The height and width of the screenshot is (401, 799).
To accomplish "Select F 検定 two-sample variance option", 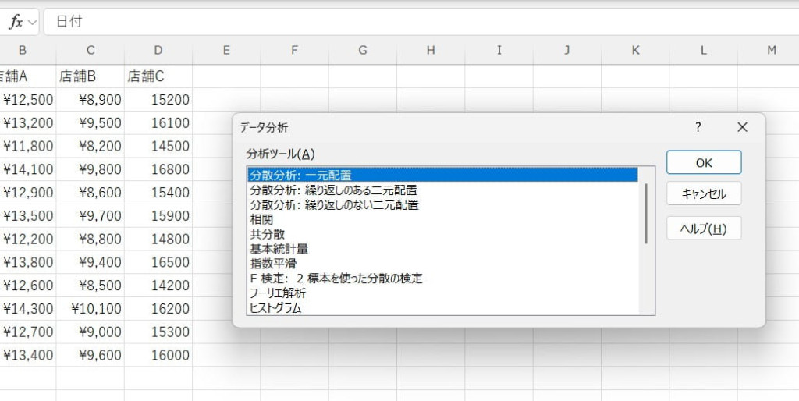I will tap(336, 279).
